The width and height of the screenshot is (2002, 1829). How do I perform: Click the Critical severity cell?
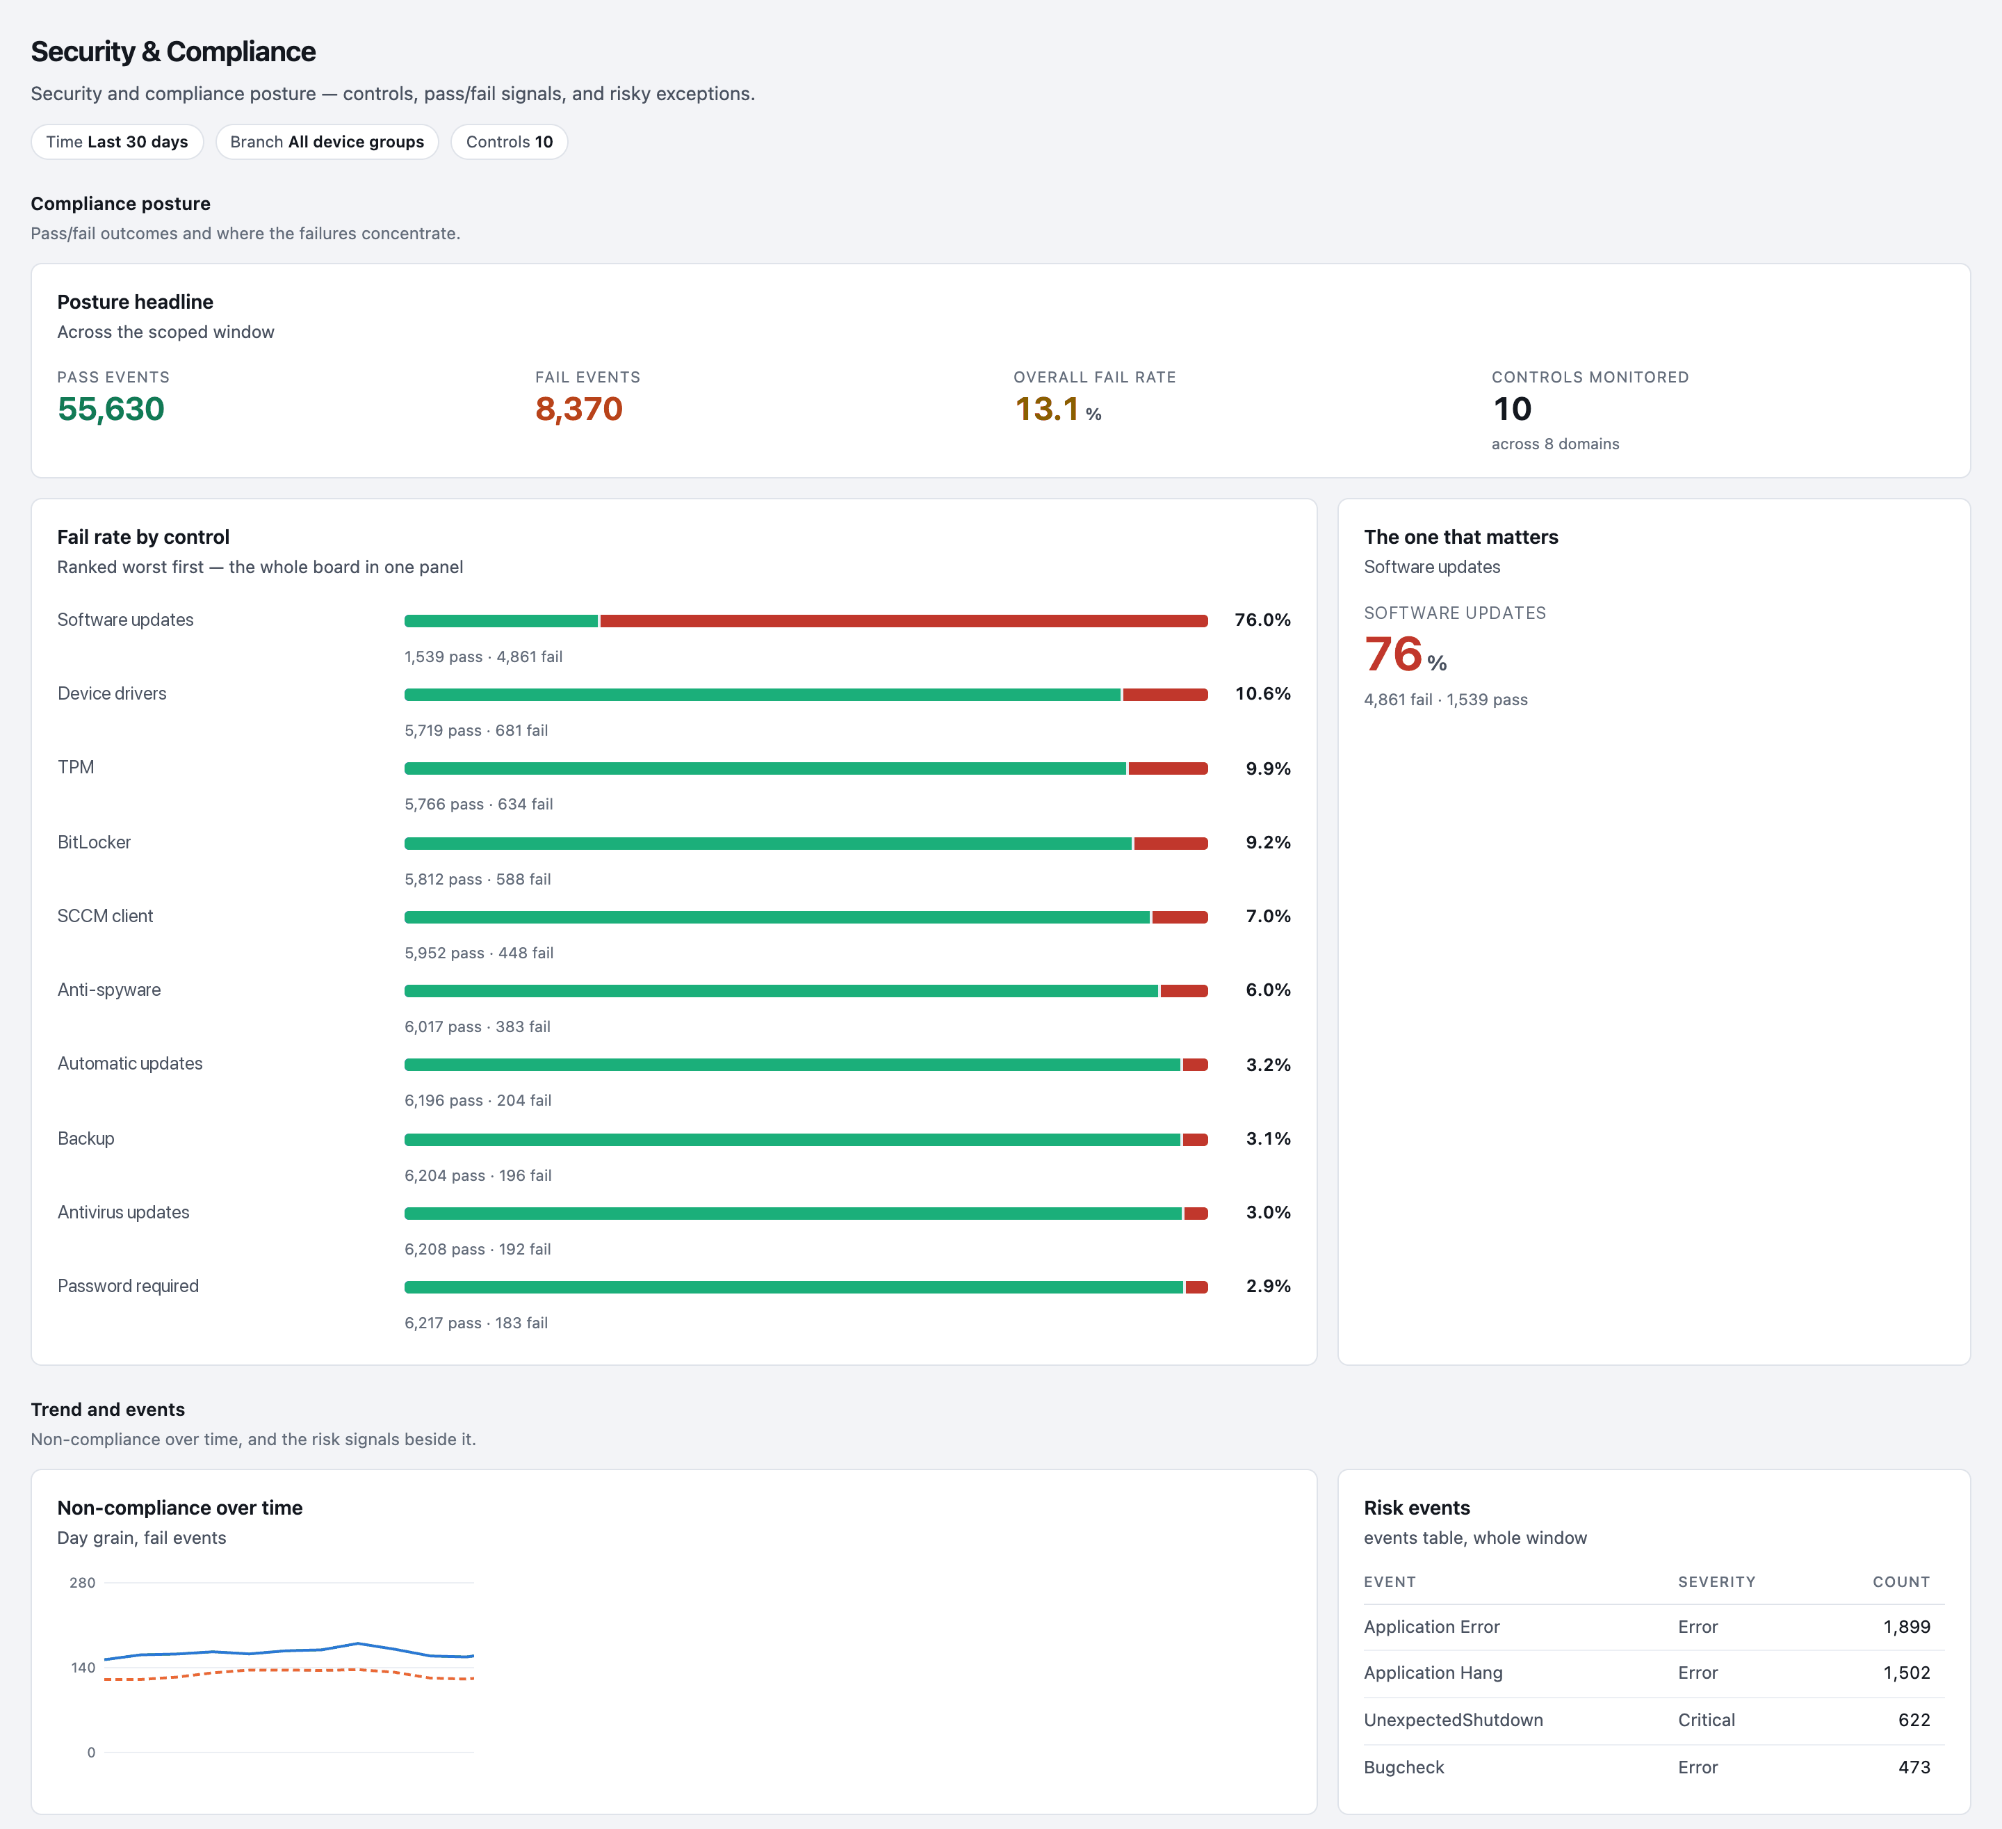click(1706, 1721)
